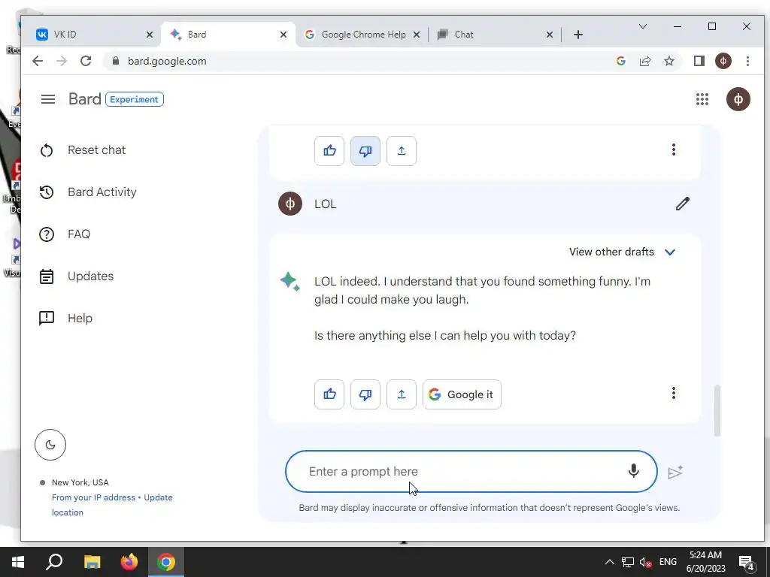
Task: Share or export the 'LOL indeed' response
Action: click(402, 394)
